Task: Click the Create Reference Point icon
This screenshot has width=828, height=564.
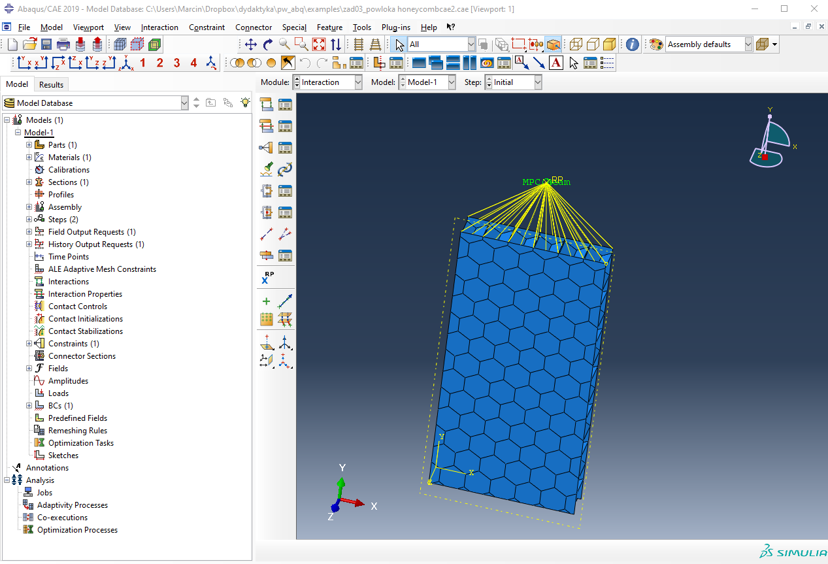Action: pyautogui.click(x=267, y=278)
